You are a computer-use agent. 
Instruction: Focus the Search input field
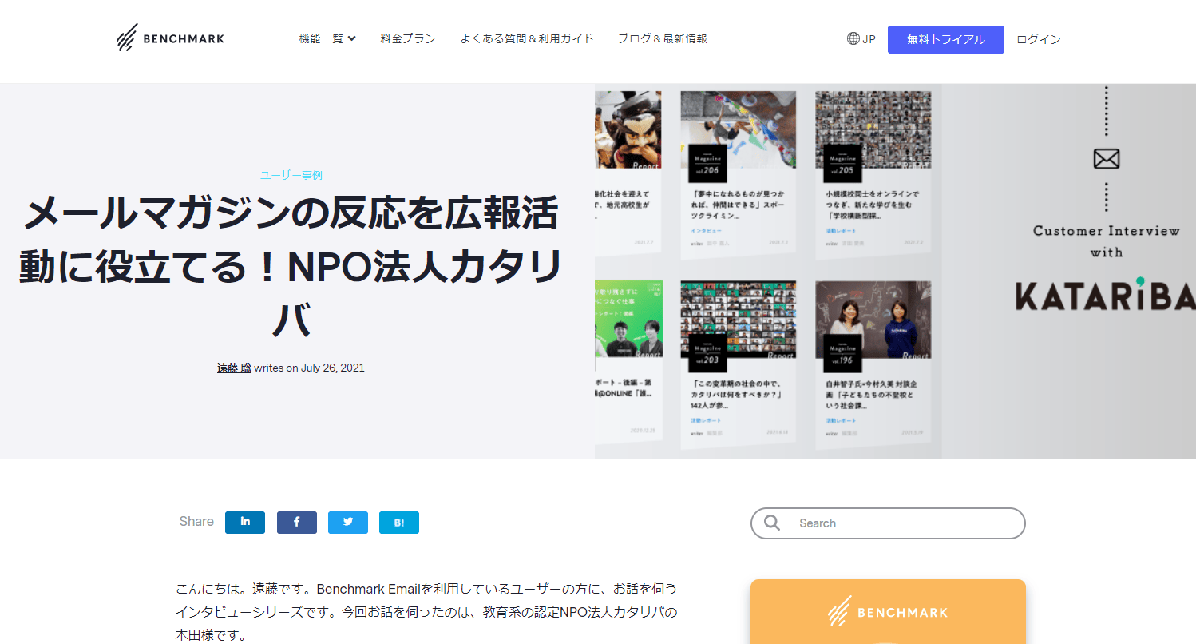(888, 523)
